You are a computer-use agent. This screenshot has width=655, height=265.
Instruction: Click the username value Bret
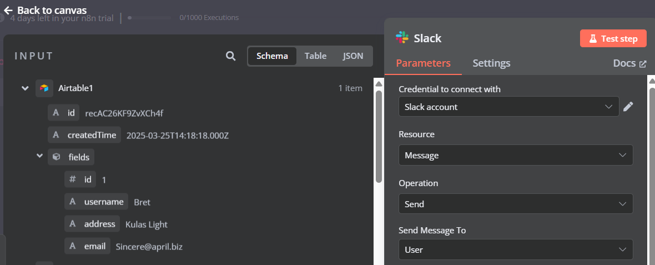pos(142,202)
